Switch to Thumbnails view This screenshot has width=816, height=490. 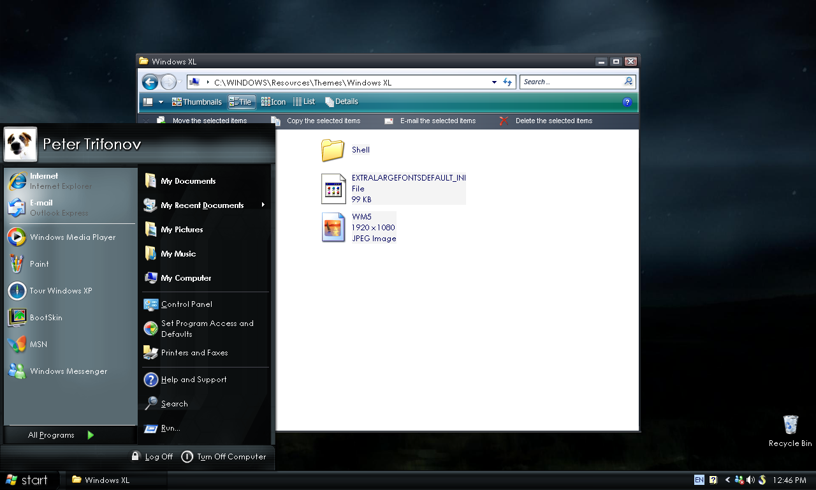[x=197, y=101]
